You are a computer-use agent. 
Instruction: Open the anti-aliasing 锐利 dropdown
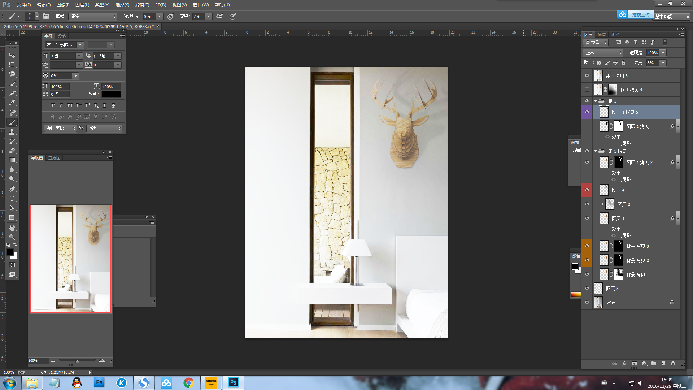click(105, 128)
